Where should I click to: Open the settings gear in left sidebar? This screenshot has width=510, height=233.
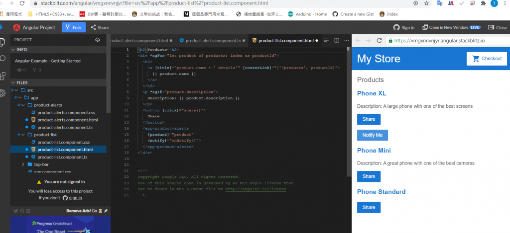coord(2,93)
